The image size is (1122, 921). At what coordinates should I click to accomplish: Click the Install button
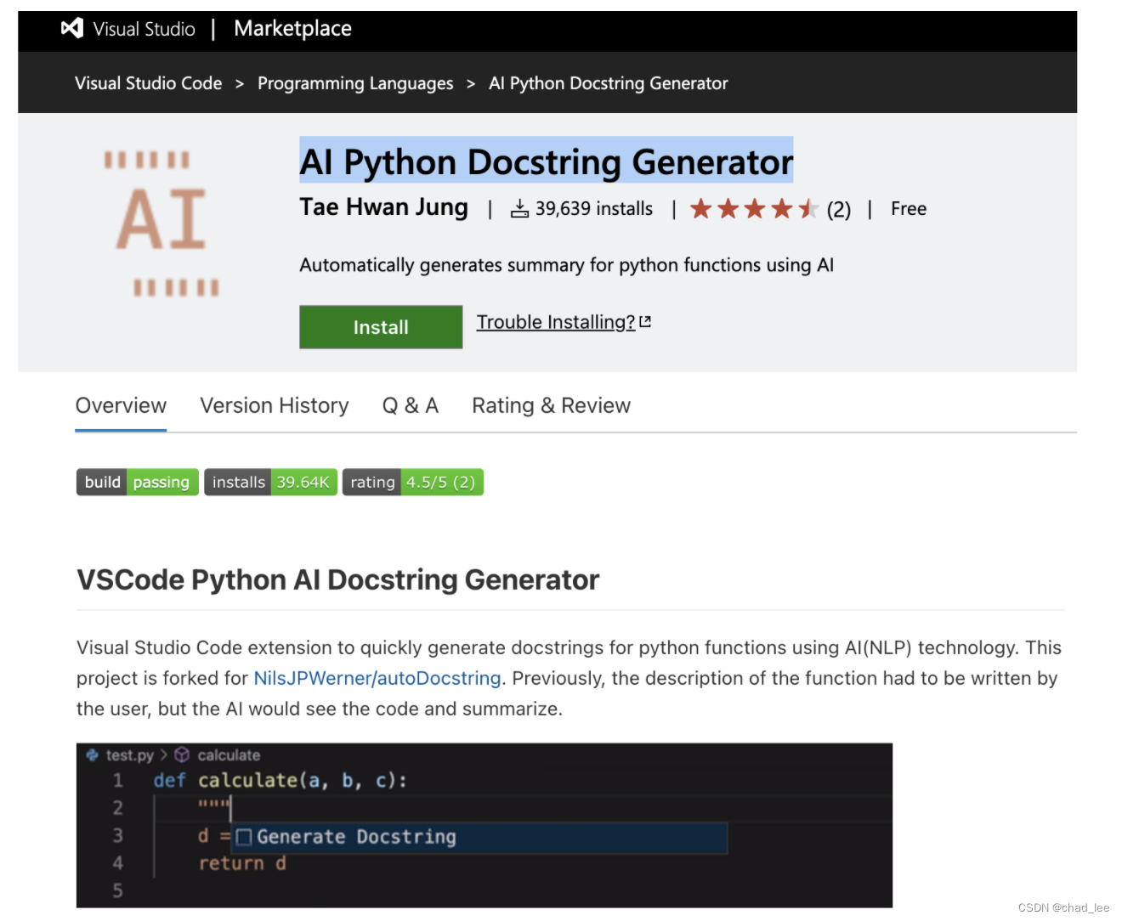[x=380, y=326]
